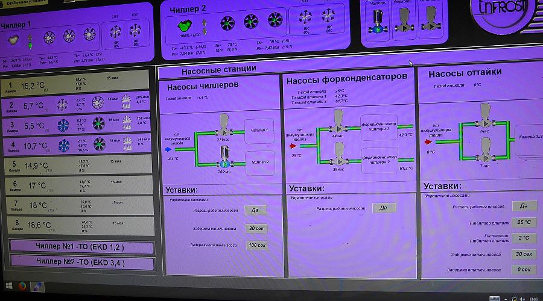Edit the 30 сек defrost pump on delay
Screen dimensions: 543x301
click(x=524, y=254)
